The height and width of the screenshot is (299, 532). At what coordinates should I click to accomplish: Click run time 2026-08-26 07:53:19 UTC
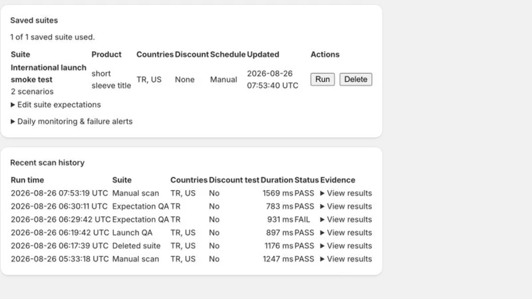[x=59, y=193]
